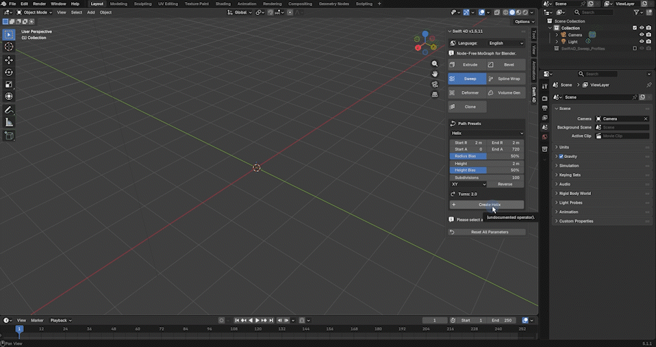Enable the Gravity checkbox
656x347 pixels.
pos(561,156)
